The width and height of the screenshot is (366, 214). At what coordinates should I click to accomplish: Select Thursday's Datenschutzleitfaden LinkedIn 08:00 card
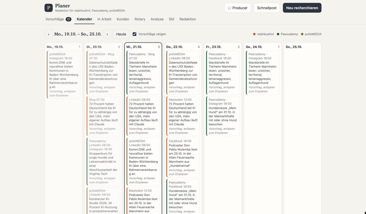pos(183,73)
